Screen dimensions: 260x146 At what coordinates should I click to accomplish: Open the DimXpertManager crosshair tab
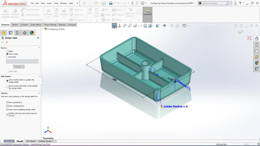[25, 33]
